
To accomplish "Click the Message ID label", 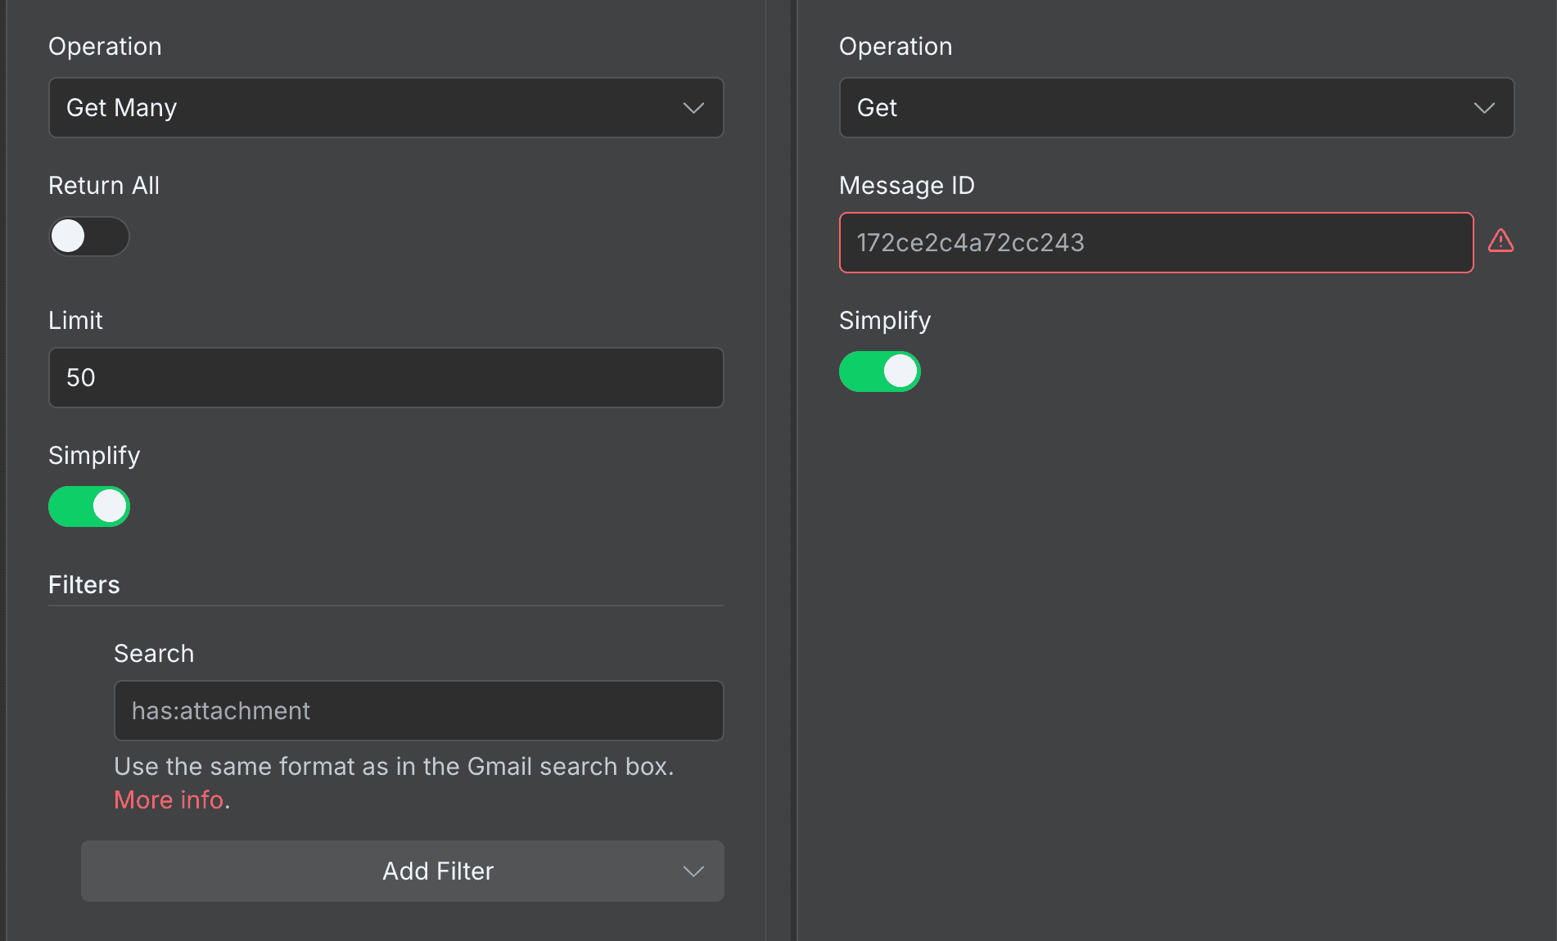I will pos(906,185).
